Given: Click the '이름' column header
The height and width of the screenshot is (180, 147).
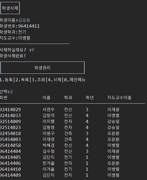Looking at the screenshot, I should 46,98.
